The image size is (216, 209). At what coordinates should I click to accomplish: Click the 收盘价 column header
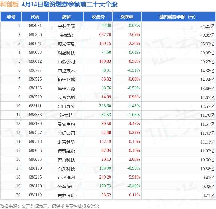[x=98, y=17]
